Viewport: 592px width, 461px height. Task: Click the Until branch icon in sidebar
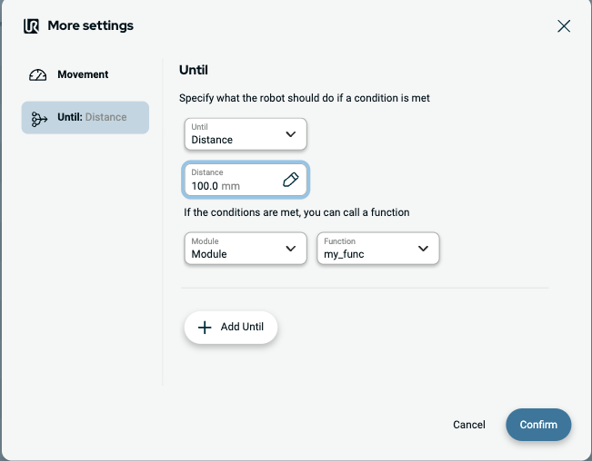(39, 118)
